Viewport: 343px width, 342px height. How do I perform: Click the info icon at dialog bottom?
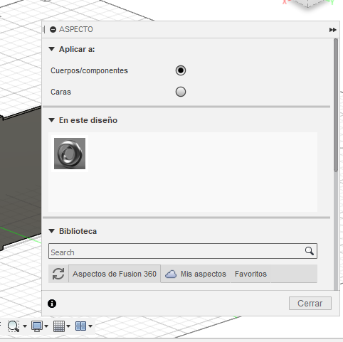[x=52, y=304]
